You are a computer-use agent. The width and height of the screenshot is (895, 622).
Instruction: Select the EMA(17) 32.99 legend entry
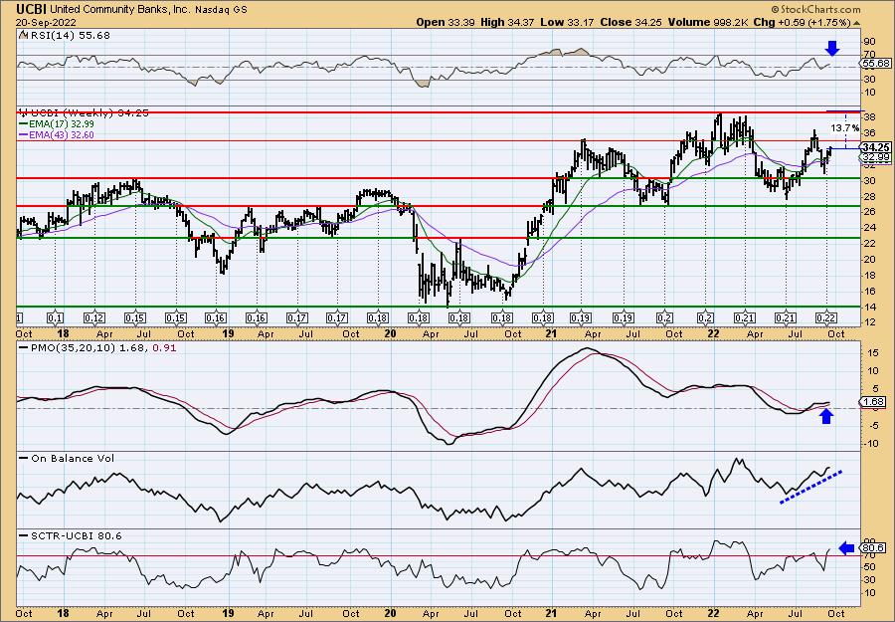tap(57, 124)
